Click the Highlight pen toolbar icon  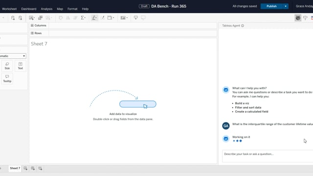pyautogui.click(x=94, y=18)
